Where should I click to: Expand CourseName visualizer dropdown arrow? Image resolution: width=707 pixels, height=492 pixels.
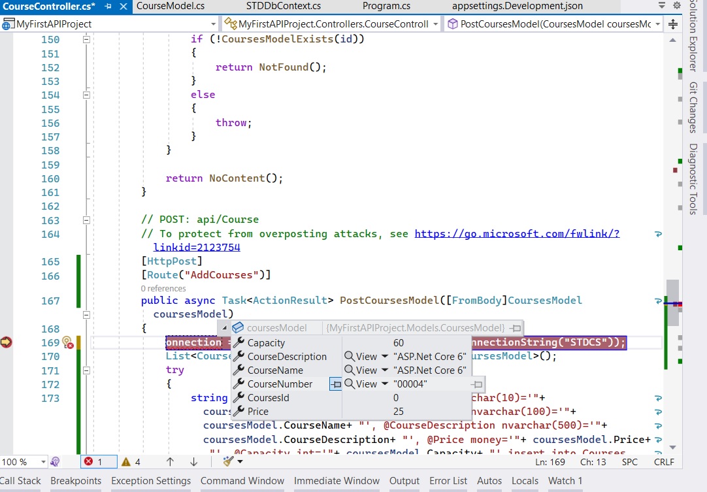click(385, 370)
